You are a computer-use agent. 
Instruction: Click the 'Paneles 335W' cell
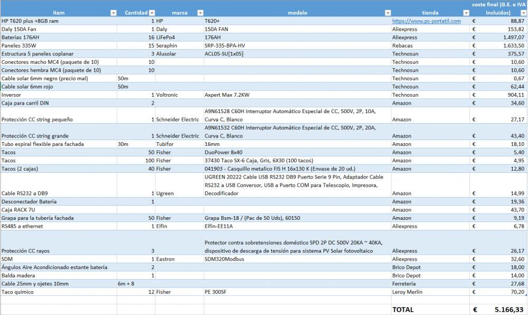[59, 45]
